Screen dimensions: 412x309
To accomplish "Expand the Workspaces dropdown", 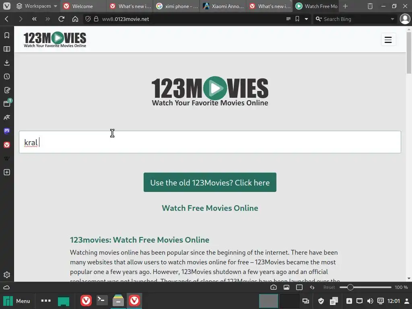I will 37,6.
